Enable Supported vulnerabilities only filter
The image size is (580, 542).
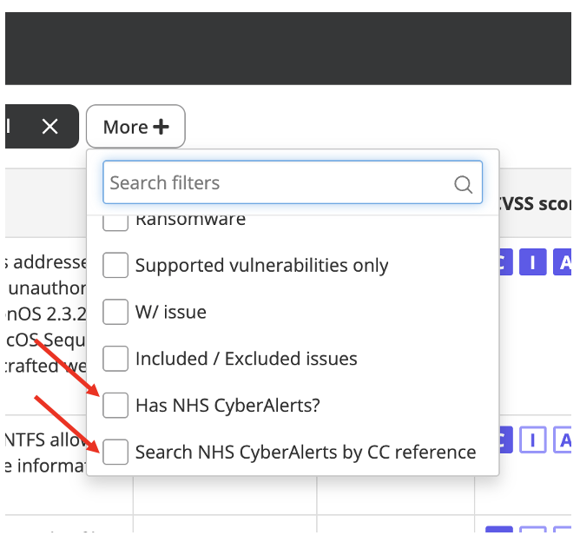115,266
